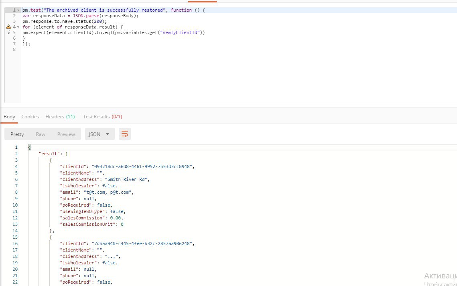Click the "newlyClientId" string in code
The width and height of the screenshot is (457, 286).
[x=180, y=32]
